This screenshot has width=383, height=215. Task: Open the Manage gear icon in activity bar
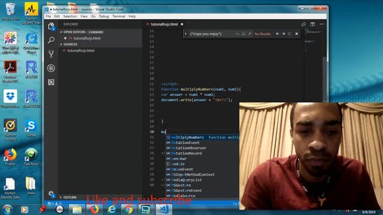pyautogui.click(x=51, y=194)
